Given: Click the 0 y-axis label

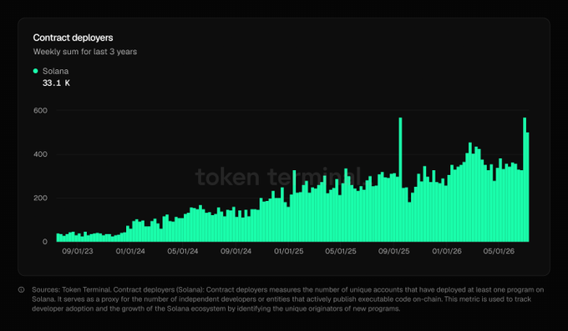Looking at the screenshot, I should point(45,242).
